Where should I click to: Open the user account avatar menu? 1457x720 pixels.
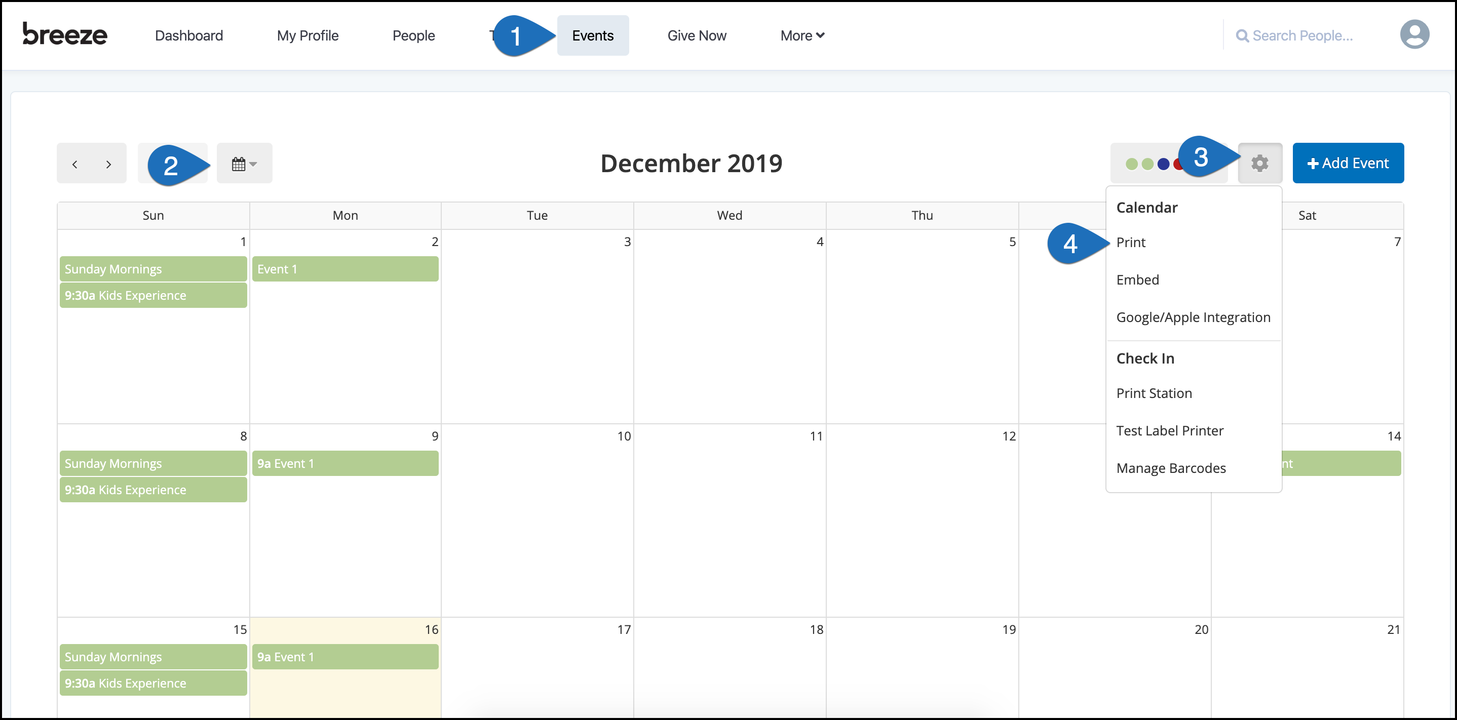tap(1414, 34)
